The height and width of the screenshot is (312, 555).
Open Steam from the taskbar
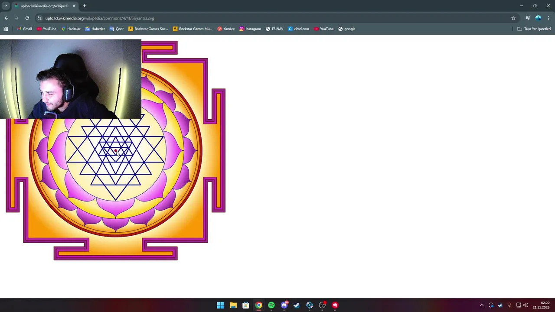pos(297,305)
